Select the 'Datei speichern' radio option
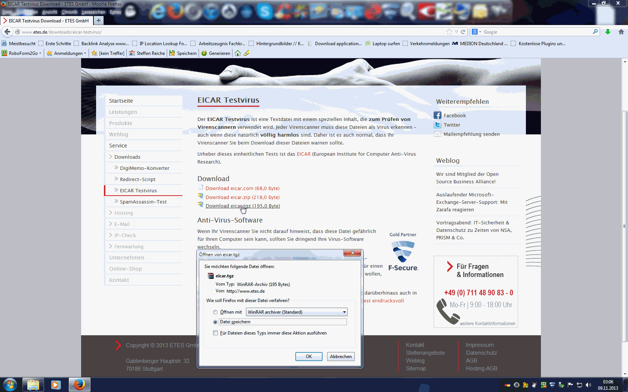This screenshot has height=392, width=628. pyautogui.click(x=215, y=322)
